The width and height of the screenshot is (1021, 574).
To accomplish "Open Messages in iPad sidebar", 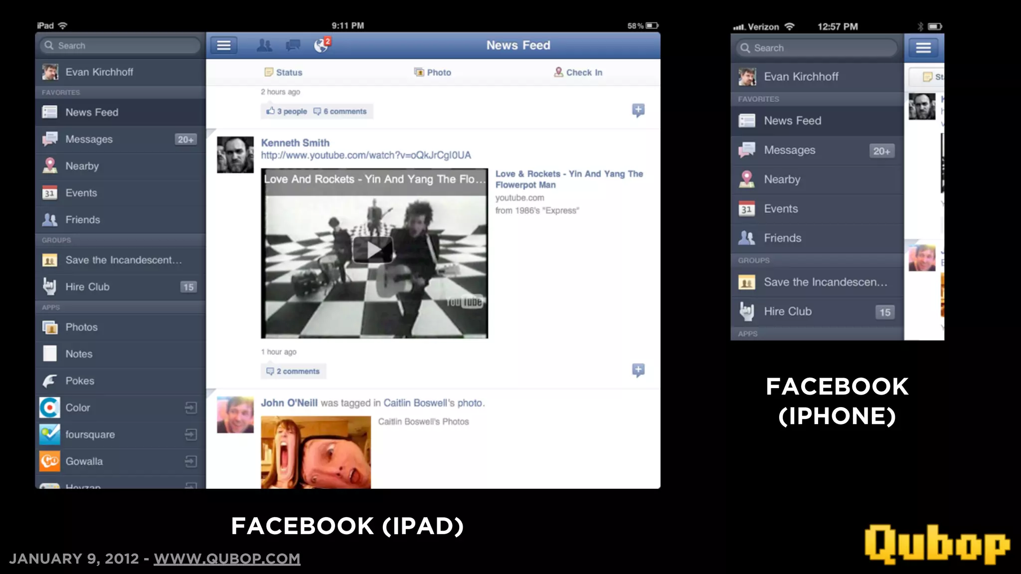I will (120, 139).
